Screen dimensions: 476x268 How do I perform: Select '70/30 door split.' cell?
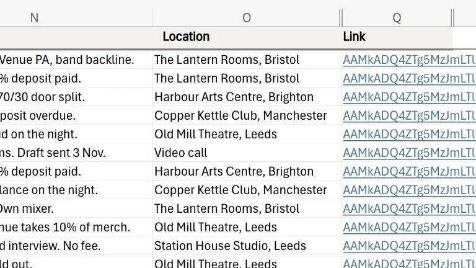pos(76,97)
